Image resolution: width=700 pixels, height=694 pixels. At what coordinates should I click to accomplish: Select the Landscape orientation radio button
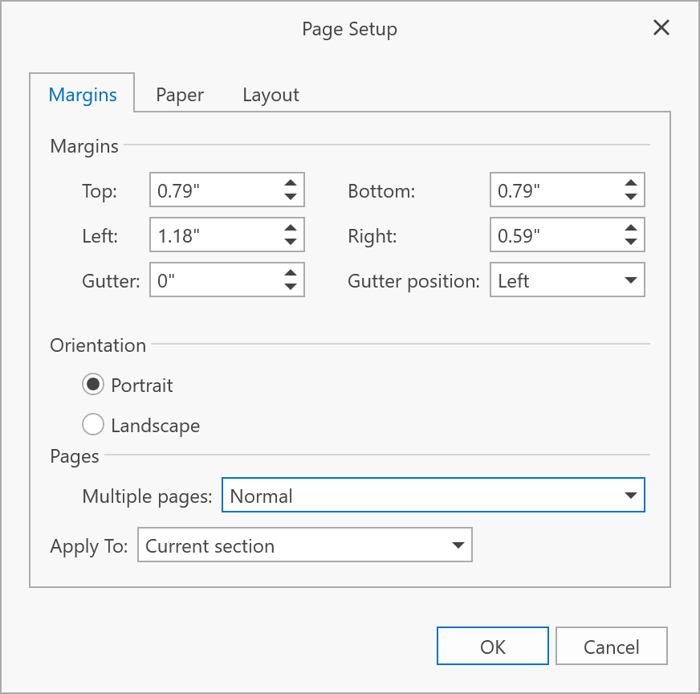(93, 425)
